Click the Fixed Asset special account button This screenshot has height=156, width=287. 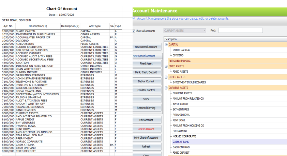pos(146,63)
